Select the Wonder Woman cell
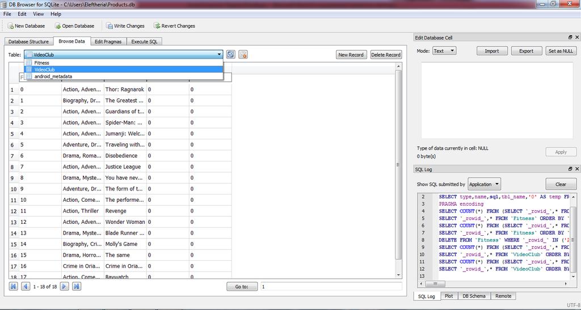The image size is (581, 310). pyautogui.click(x=125, y=222)
